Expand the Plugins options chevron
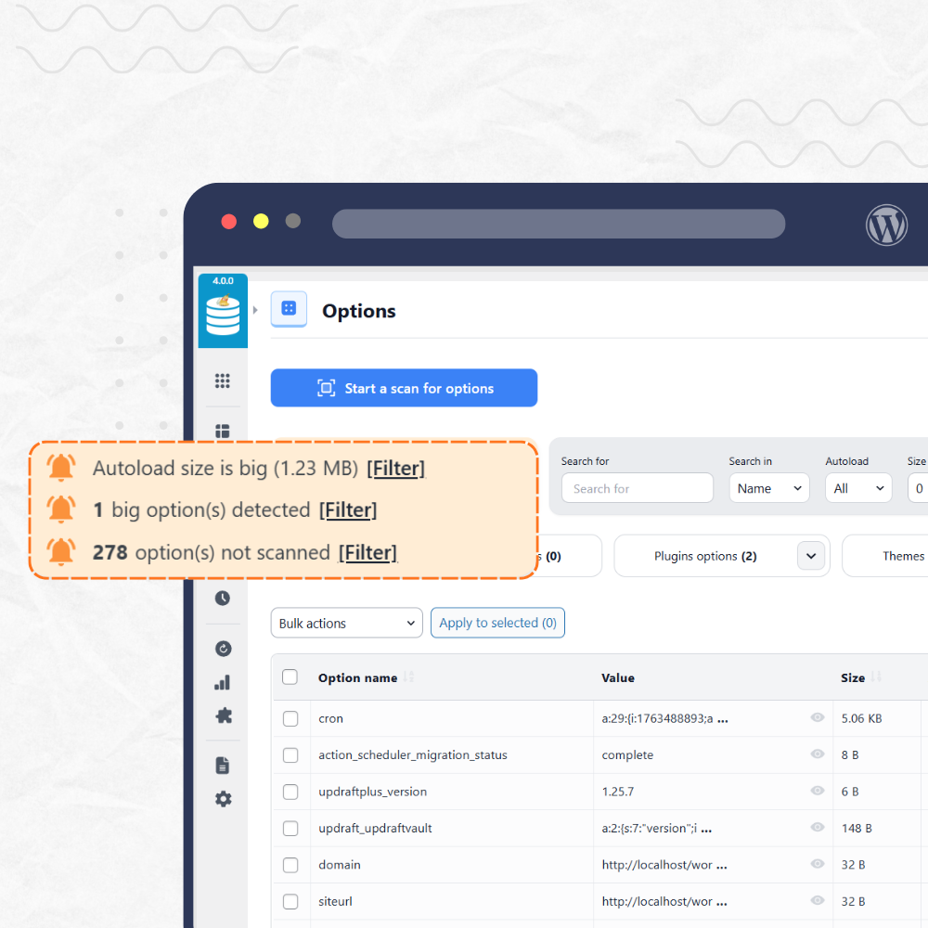 click(811, 555)
